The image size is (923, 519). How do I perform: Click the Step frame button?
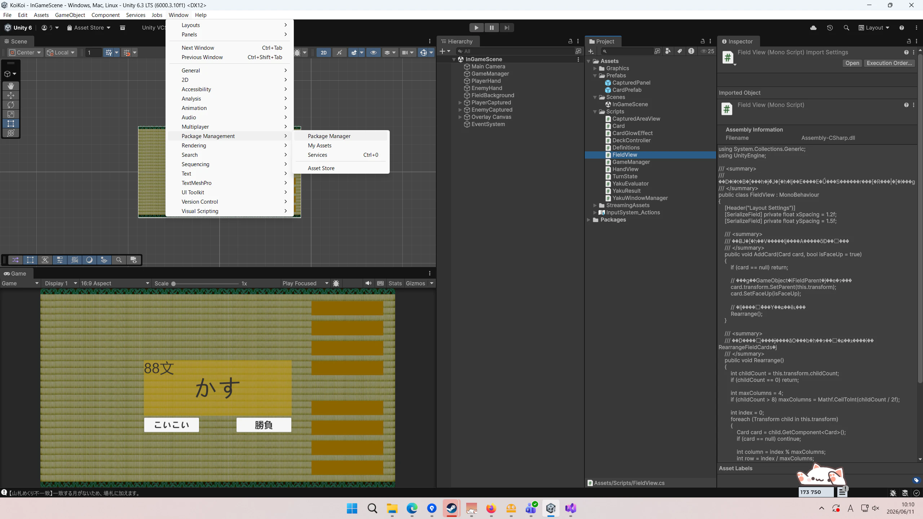[507, 28]
